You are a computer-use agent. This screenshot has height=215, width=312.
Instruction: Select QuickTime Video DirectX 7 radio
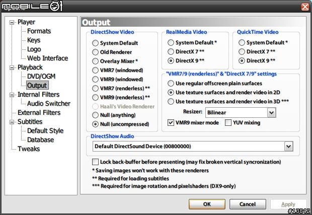(x=242, y=51)
